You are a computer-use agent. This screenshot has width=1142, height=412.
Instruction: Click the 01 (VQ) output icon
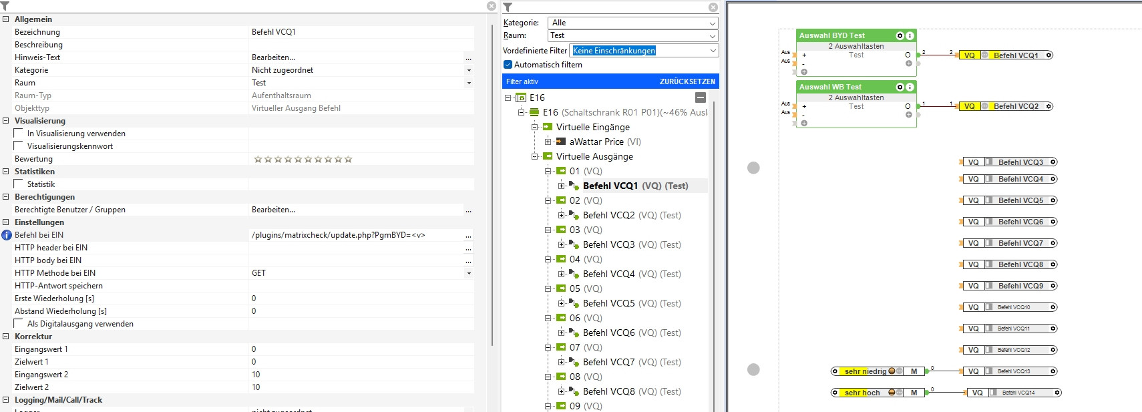coord(561,171)
